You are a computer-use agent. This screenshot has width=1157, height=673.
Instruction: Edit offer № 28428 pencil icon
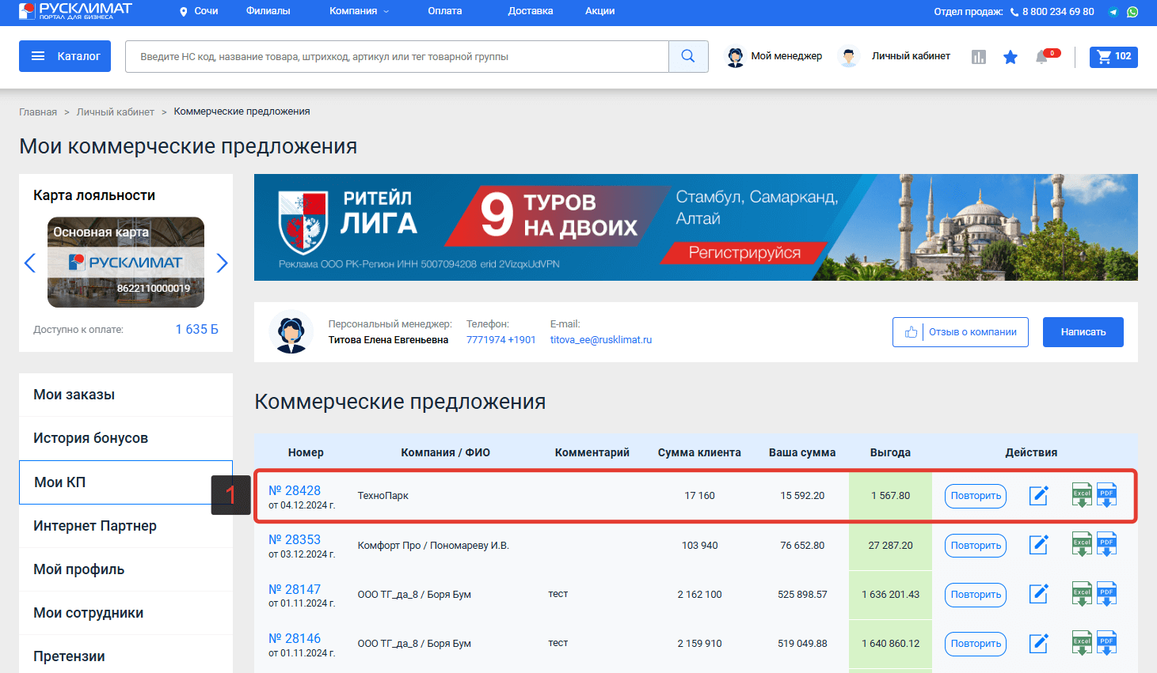[x=1038, y=496]
